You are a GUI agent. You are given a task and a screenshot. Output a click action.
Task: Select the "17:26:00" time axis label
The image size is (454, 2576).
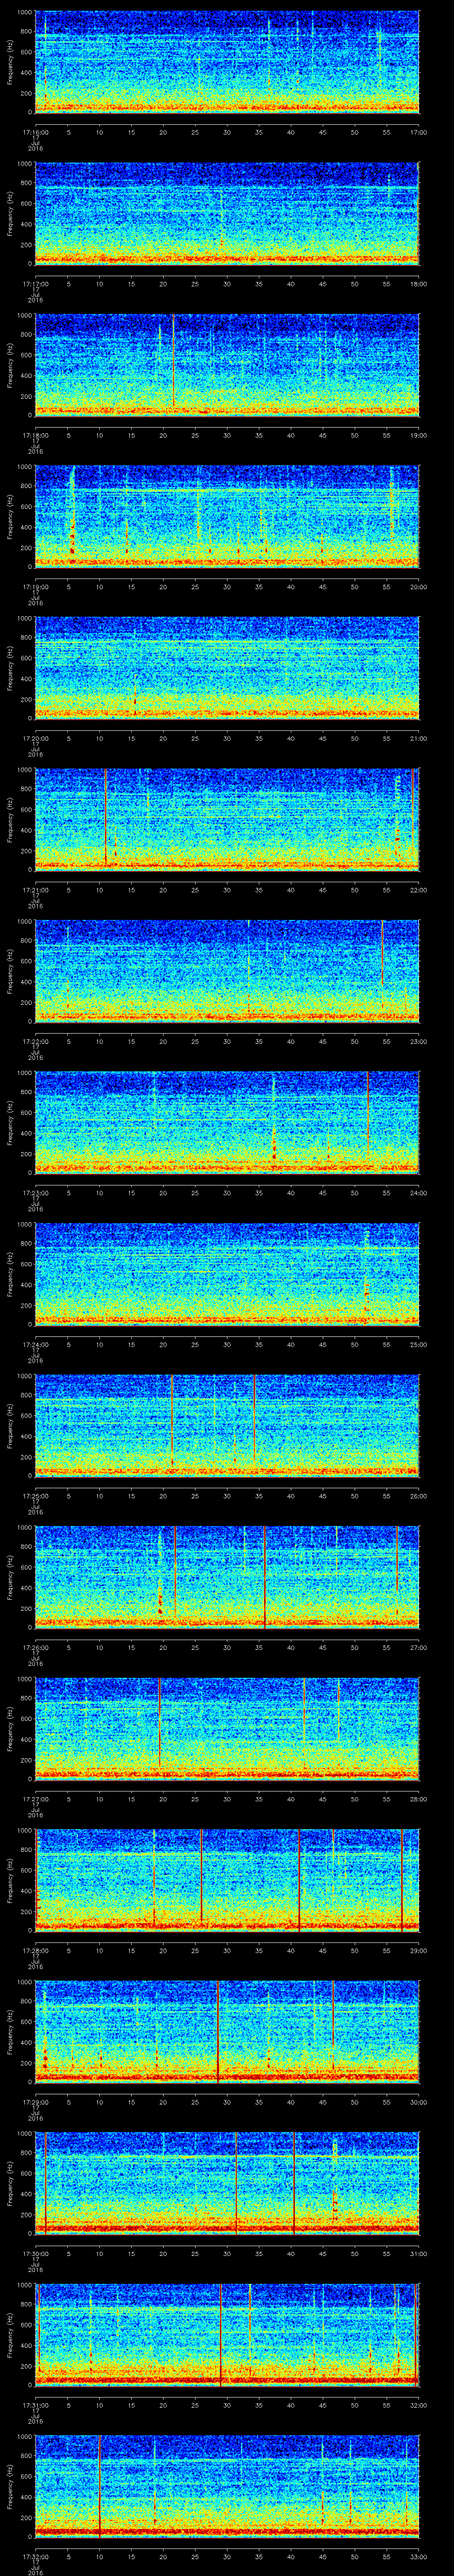point(36,1648)
